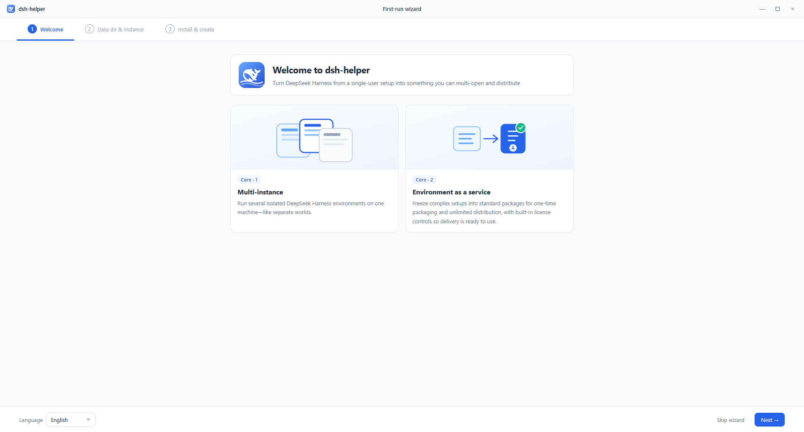Click the Language label
Image resolution: width=804 pixels, height=432 pixels.
pos(31,420)
